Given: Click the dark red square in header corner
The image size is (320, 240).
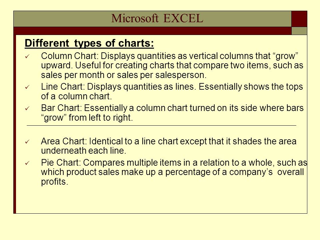Looking at the screenshot, I should 299,19.
